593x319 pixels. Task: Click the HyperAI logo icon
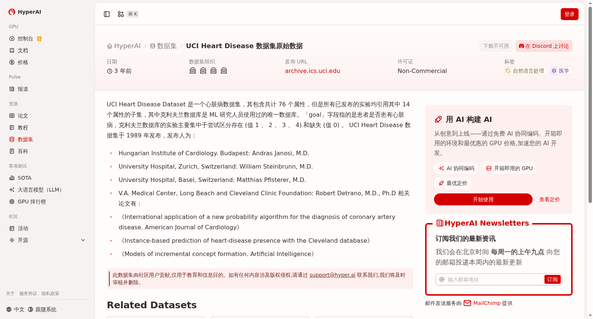[x=12, y=12]
